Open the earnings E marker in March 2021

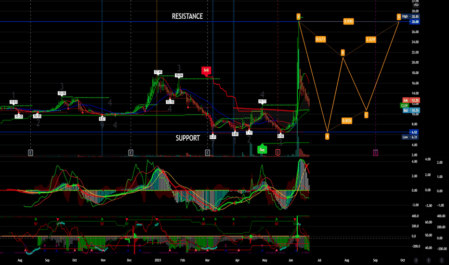[x=208, y=153]
